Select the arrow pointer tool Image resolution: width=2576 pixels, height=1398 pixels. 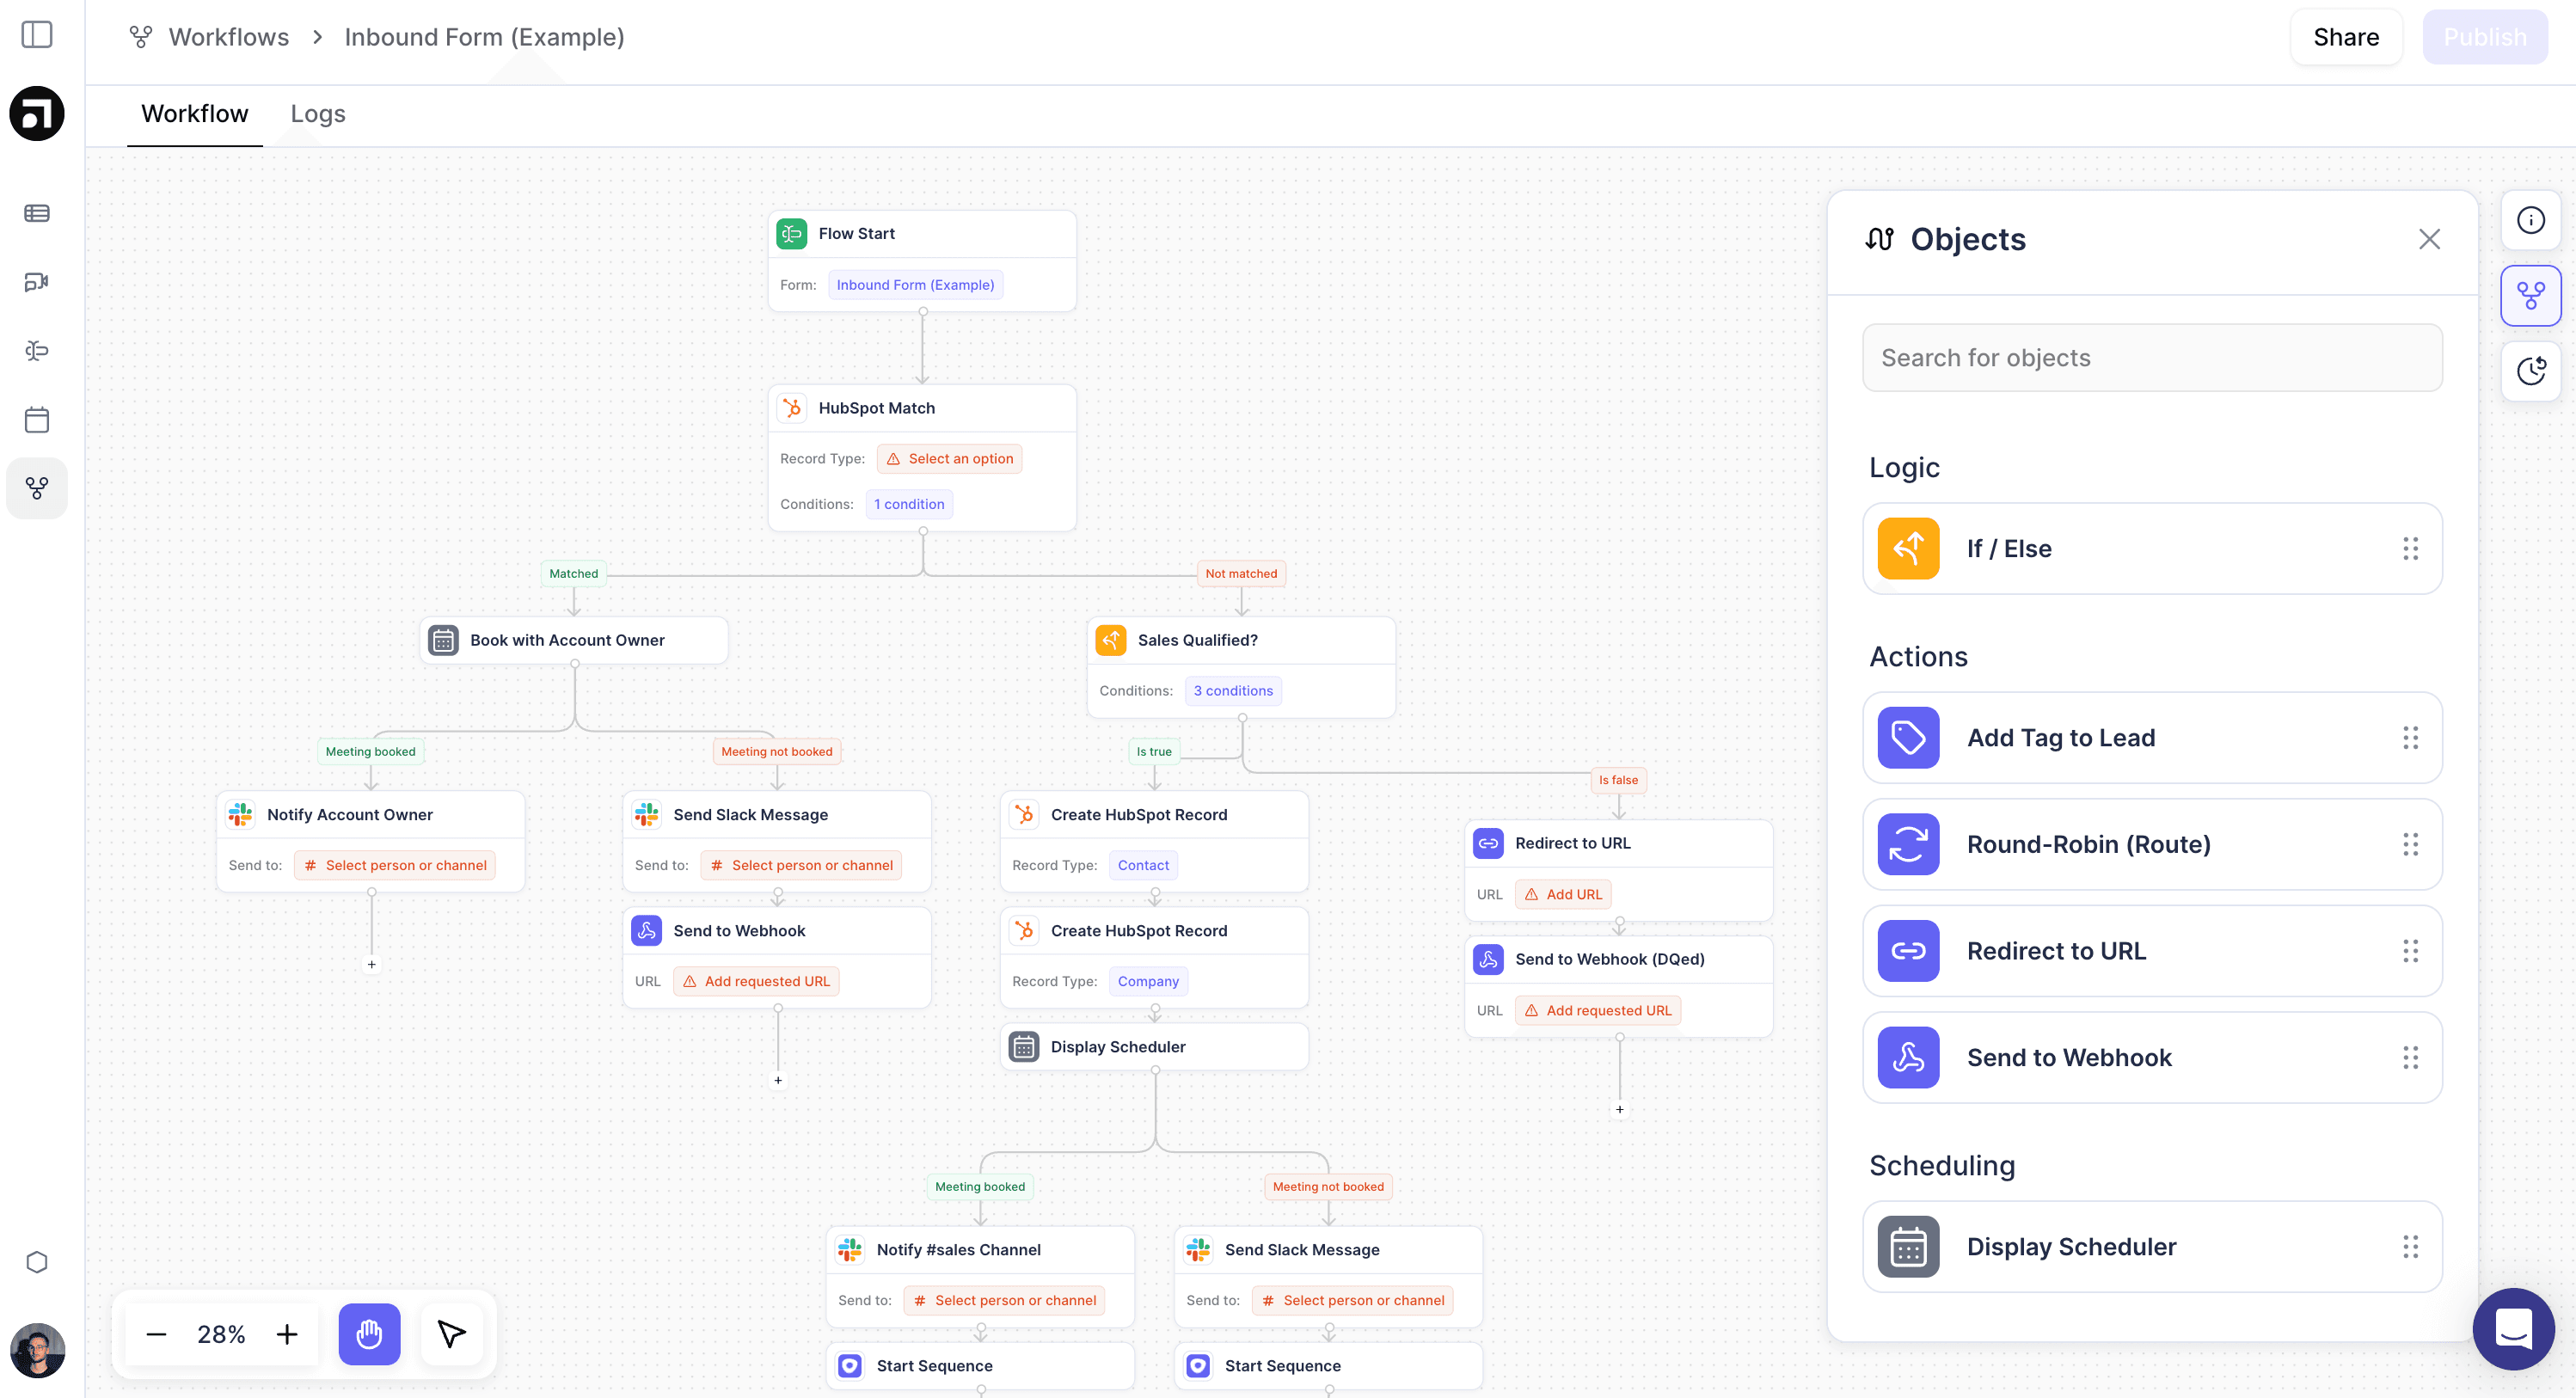click(451, 1333)
